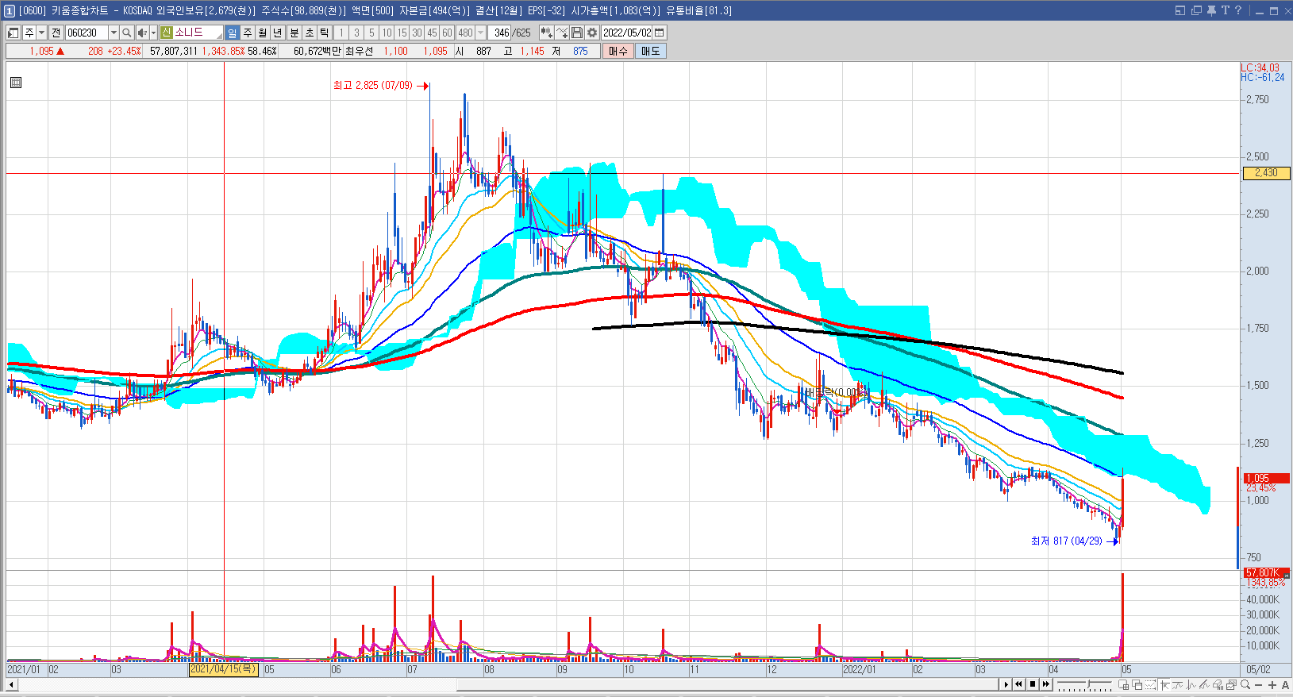Screen dimensions: 1293x697
Task: Click the window layout icon in title bar
Action: [x=1180, y=10]
